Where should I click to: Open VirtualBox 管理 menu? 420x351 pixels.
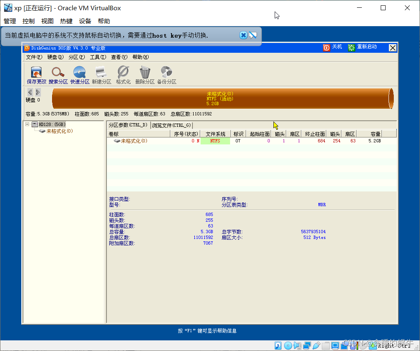(x=10, y=21)
